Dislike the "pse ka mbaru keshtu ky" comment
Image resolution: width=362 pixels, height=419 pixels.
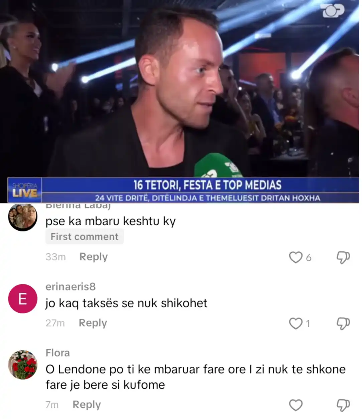point(343,257)
